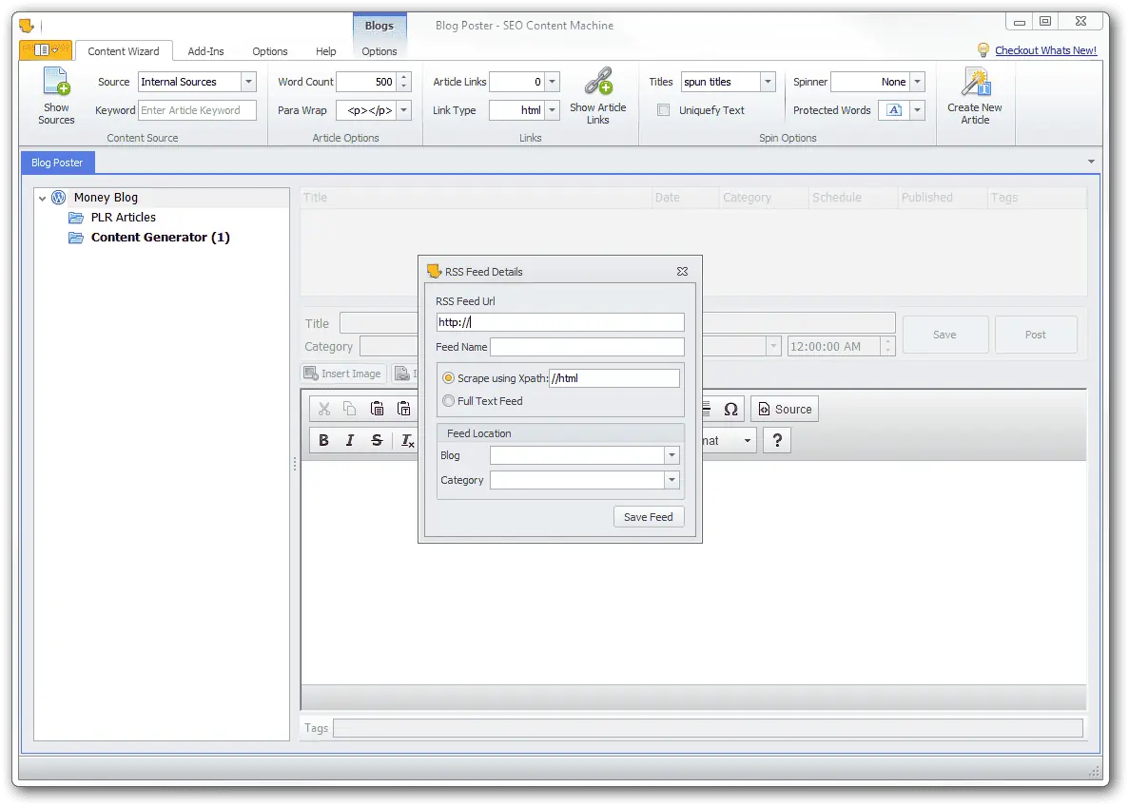Click Remove Format icon
1129x806 pixels.
pos(407,440)
